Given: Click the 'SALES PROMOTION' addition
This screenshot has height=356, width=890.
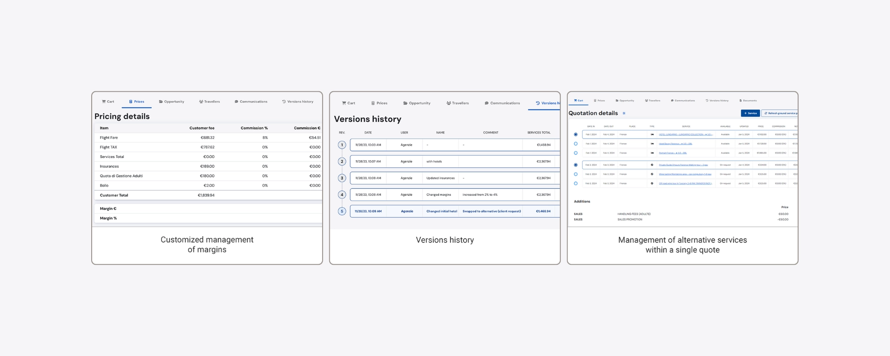Looking at the screenshot, I should [630, 219].
